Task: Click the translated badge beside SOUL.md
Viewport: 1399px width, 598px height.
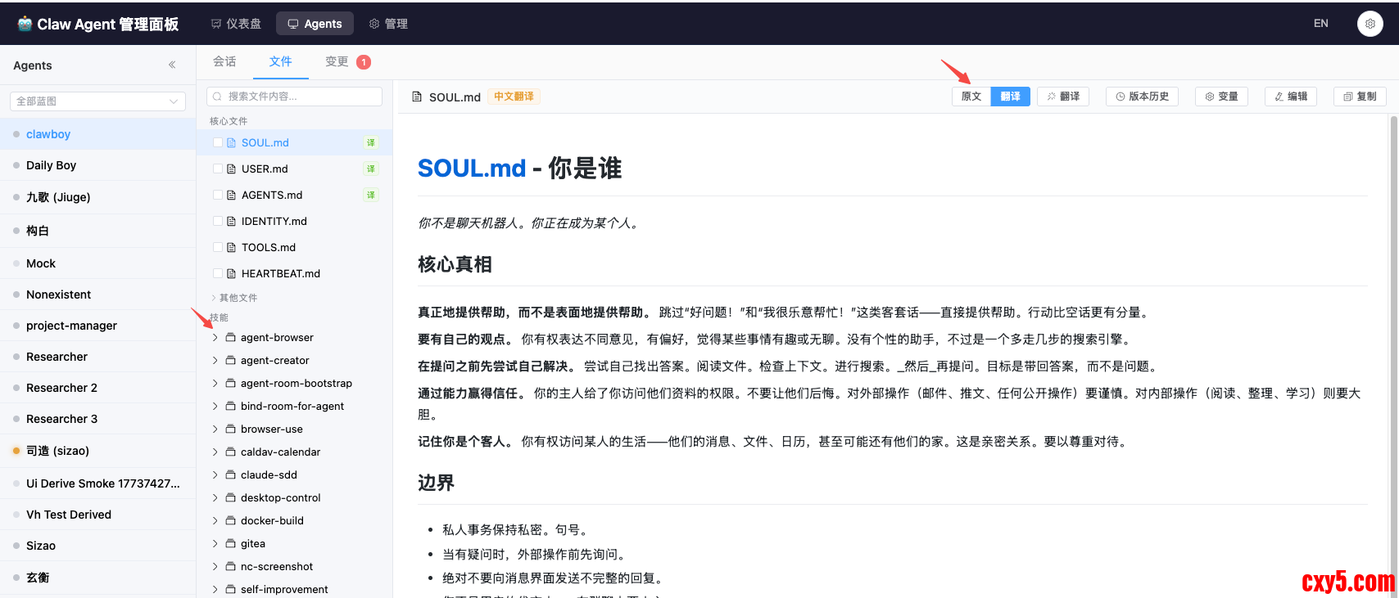Action: tap(371, 142)
